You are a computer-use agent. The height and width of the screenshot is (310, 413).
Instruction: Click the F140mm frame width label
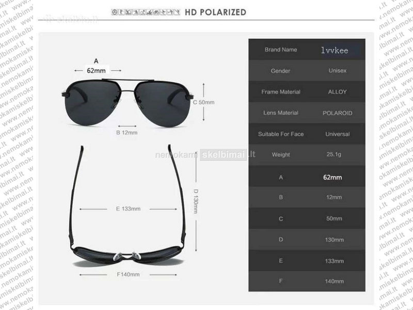click(x=128, y=274)
